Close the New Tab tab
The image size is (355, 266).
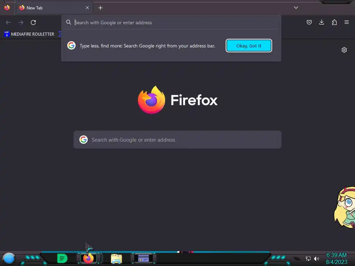87,8
